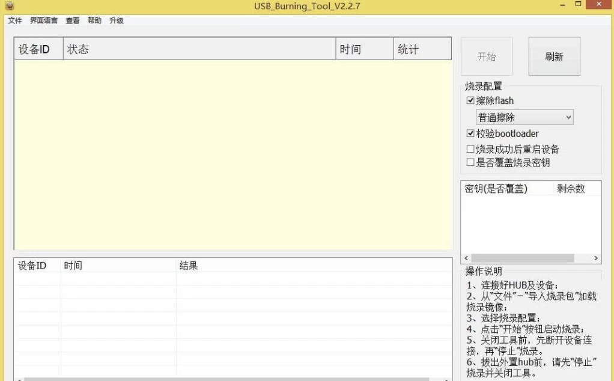This screenshot has height=381, width=614.
Task: Click the 结果 column header in the lower table
Action: click(x=312, y=266)
